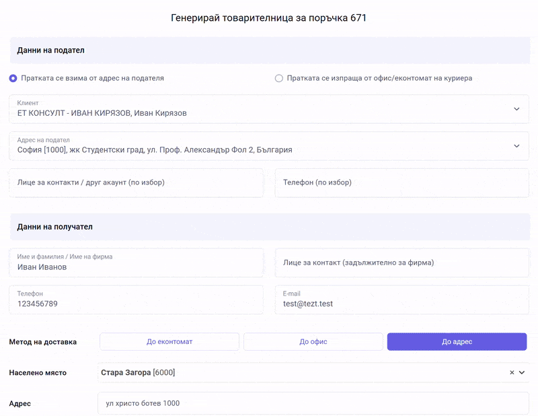Edit the E-mail field test@tezt.test
The height and width of the screenshot is (416, 538).
[401, 300]
